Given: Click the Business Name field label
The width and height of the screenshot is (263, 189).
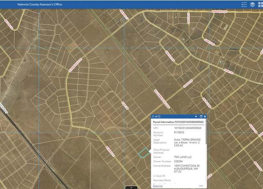Looking at the screenshot, I should [x=162, y=180].
